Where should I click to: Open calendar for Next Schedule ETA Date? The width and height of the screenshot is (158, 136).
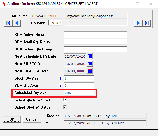(x=90, y=56)
